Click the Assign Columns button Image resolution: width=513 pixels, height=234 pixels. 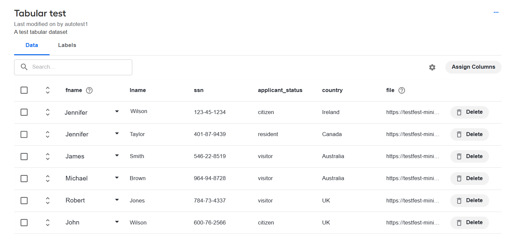473,67
